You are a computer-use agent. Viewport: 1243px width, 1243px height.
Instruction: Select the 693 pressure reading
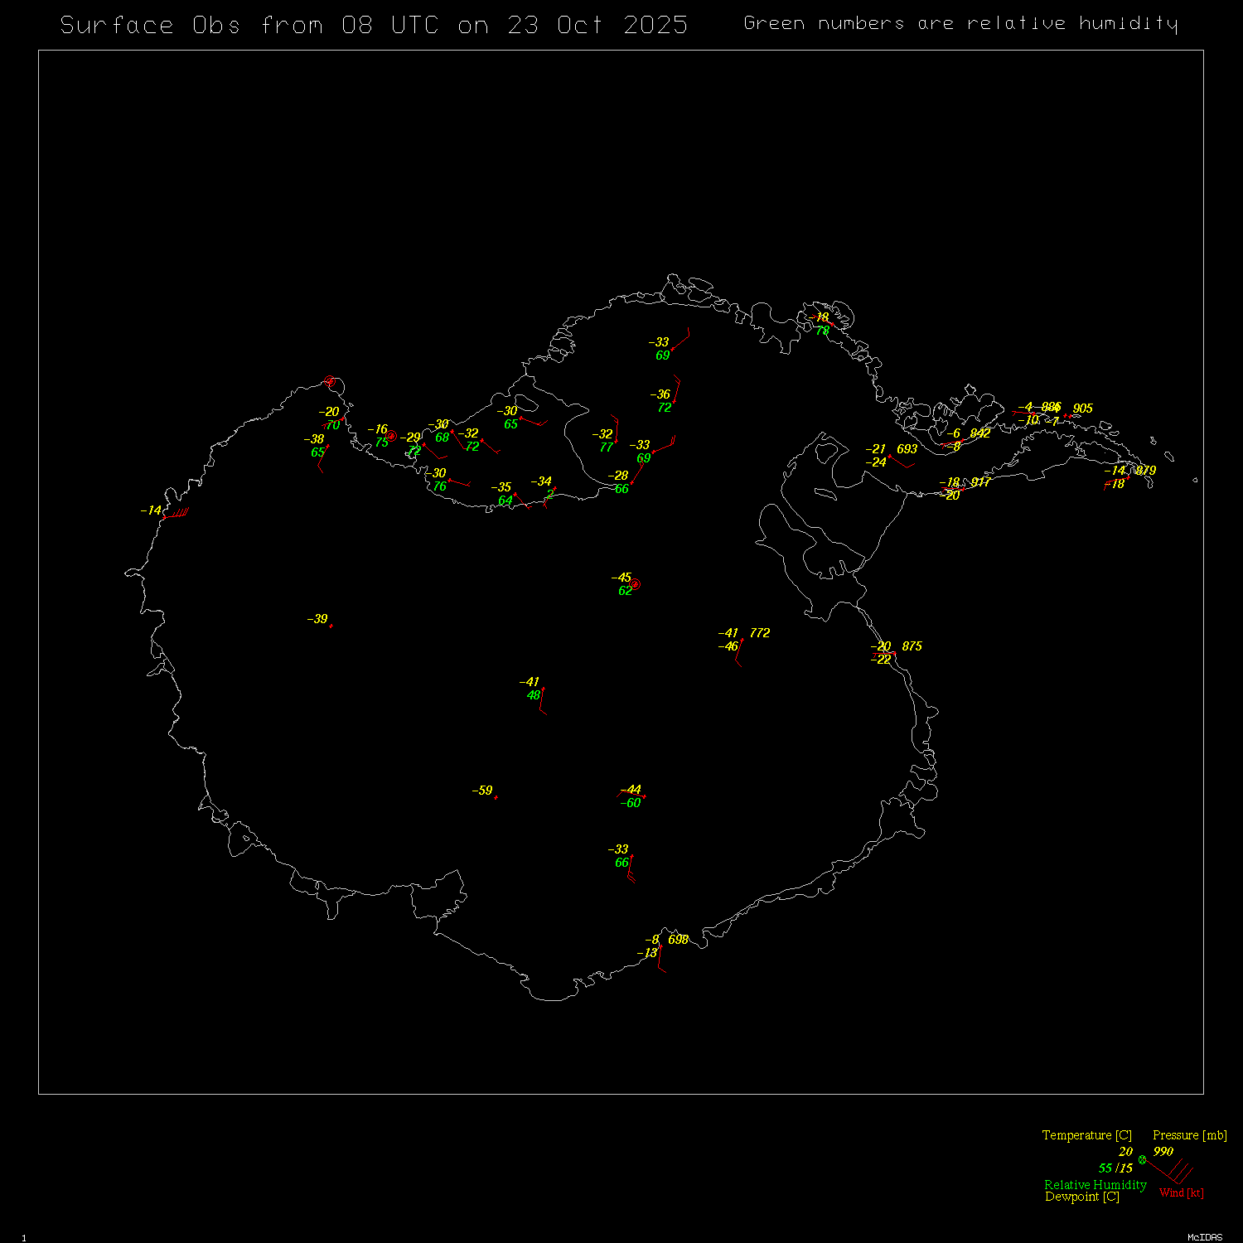pyautogui.click(x=907, y=449)
